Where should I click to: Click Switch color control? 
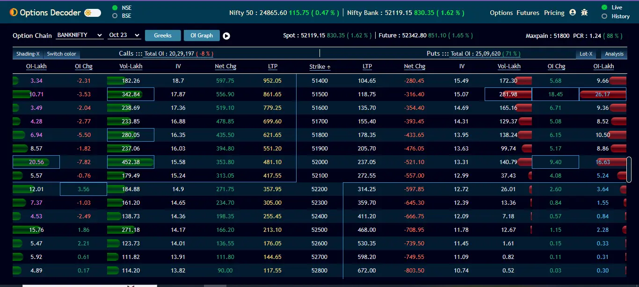[x=61, y=53]
